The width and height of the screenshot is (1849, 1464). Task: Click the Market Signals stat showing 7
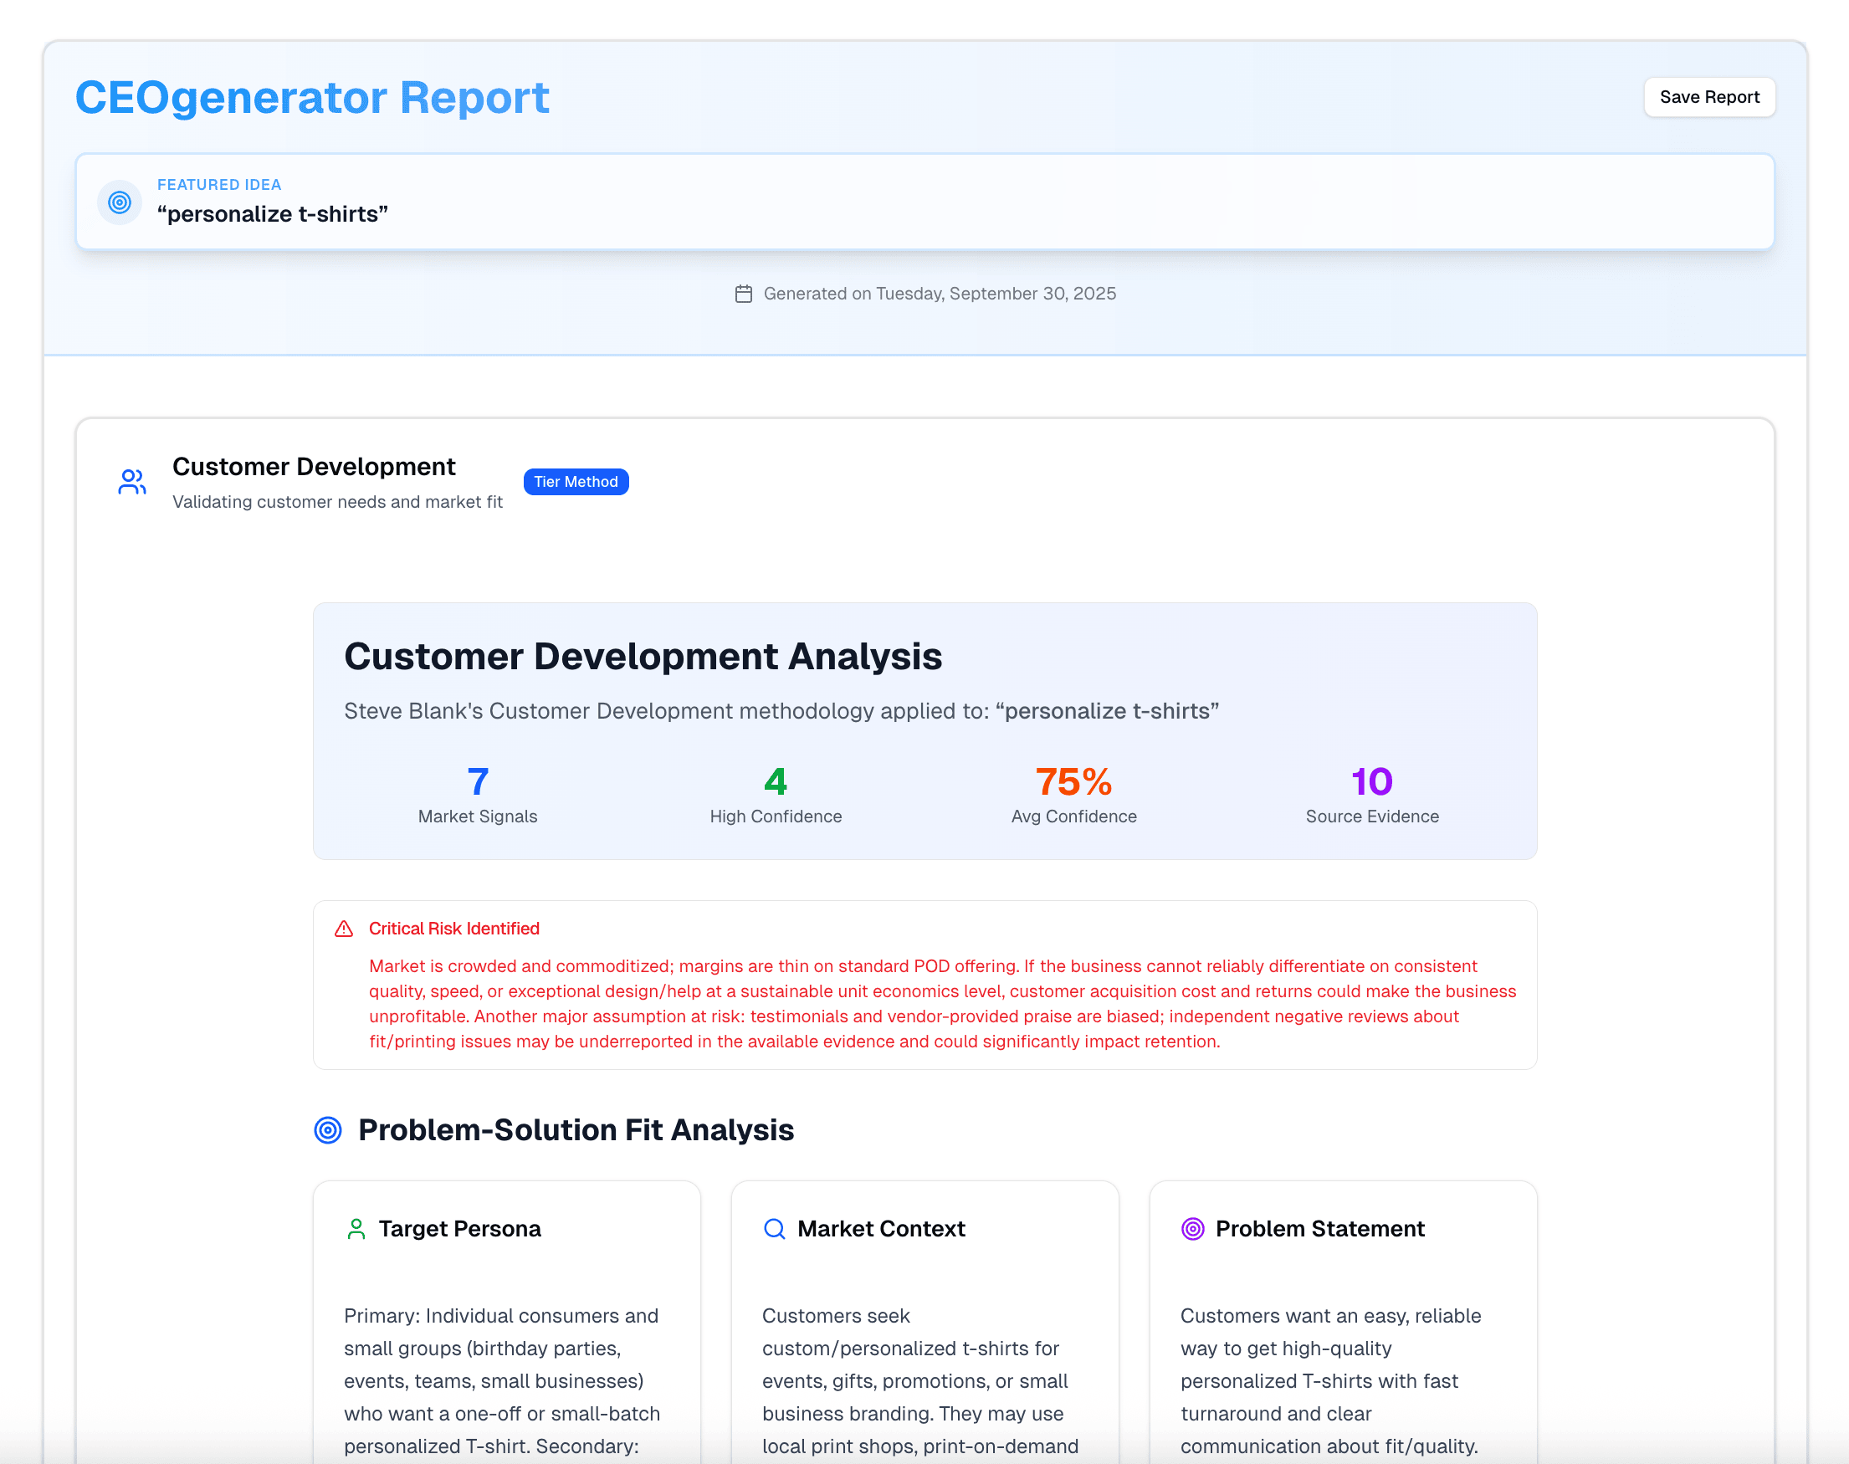[478, 793]
